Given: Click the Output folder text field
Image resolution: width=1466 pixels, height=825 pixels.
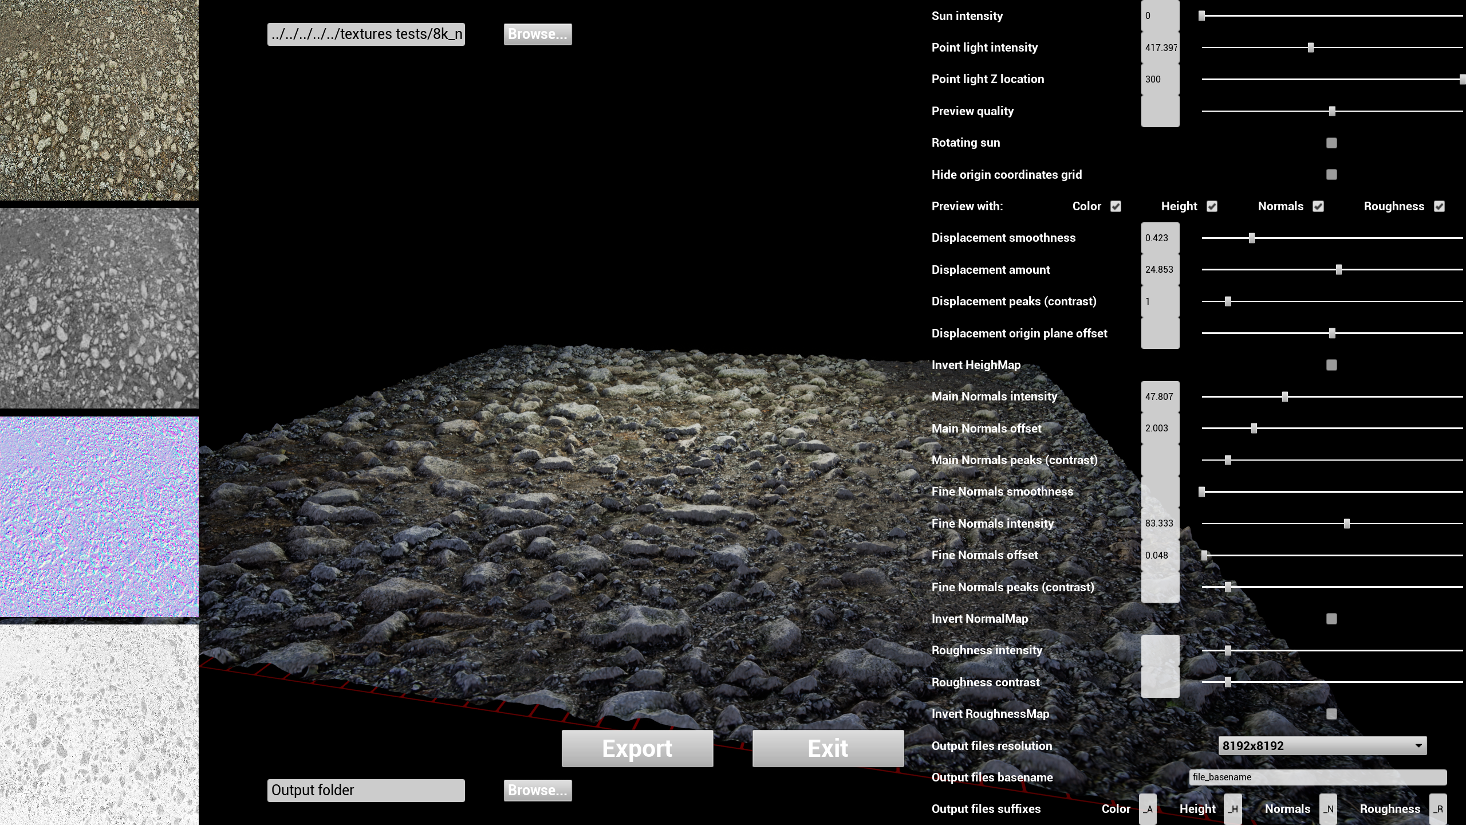Looking at the screenshot, I should [x=365, y=790].
